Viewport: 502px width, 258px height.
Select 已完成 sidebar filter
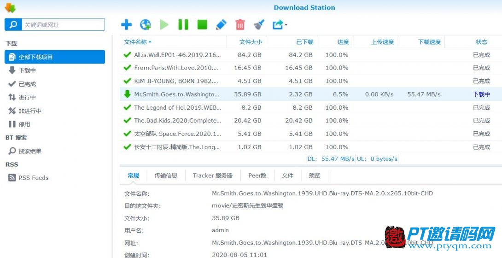(x=55, y=84)
